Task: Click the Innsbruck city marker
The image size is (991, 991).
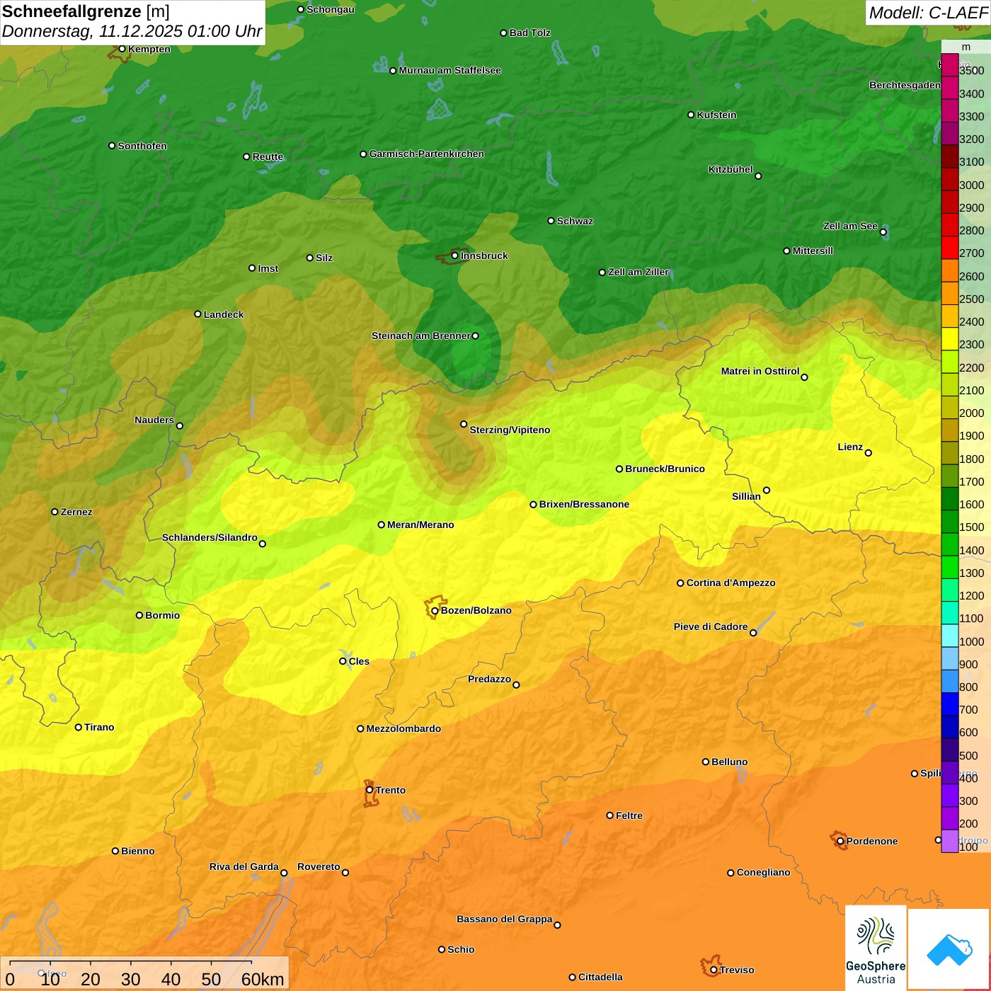Action: [x=455, y=256]
